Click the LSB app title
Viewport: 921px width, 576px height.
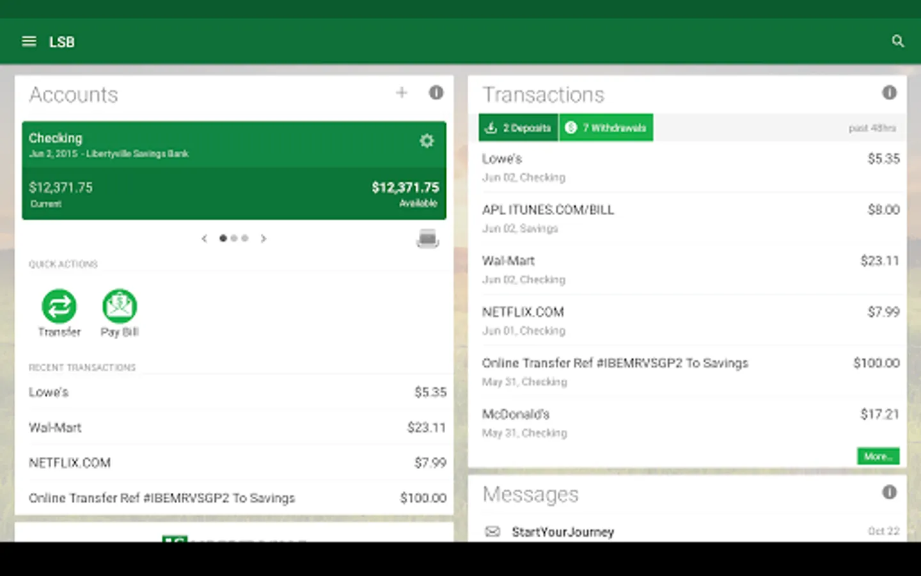point(62,42)
